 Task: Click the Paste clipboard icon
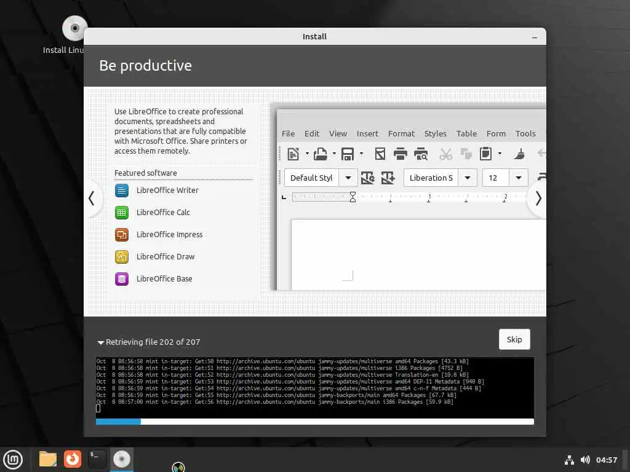[486, 154]
